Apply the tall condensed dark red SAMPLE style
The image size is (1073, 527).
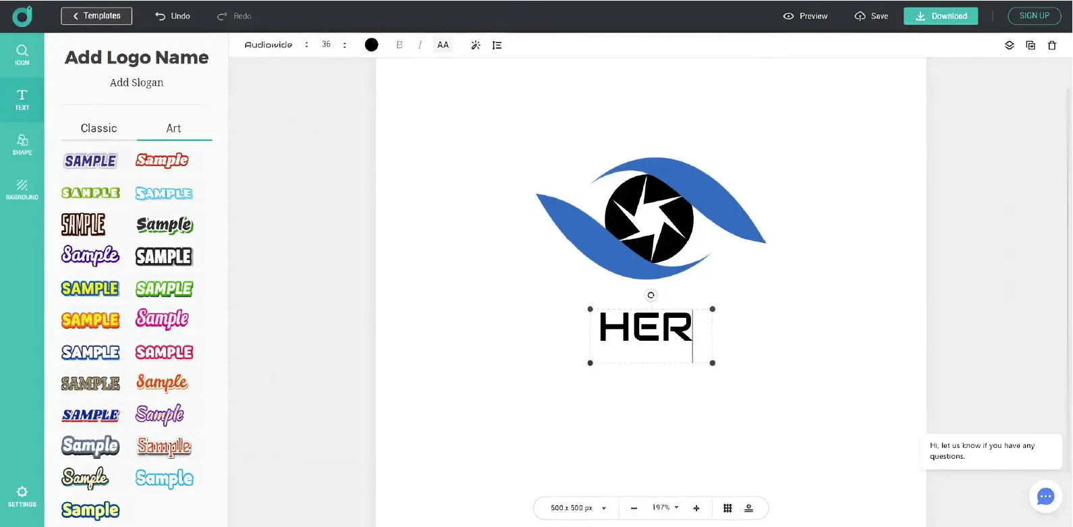point(83,224)
